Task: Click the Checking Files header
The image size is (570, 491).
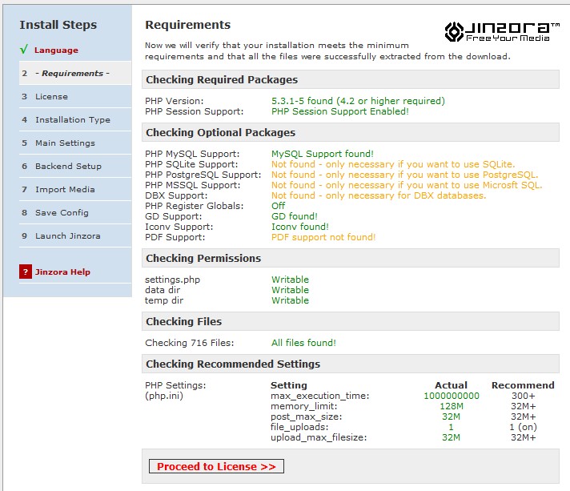Action: [351, 321]
